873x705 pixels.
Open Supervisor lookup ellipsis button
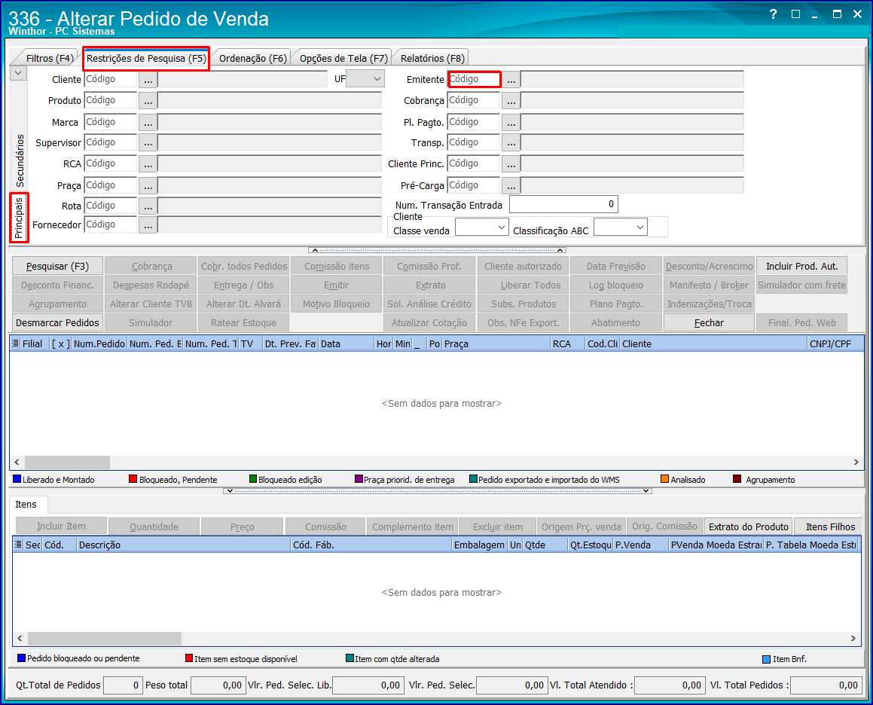(148, 143)
